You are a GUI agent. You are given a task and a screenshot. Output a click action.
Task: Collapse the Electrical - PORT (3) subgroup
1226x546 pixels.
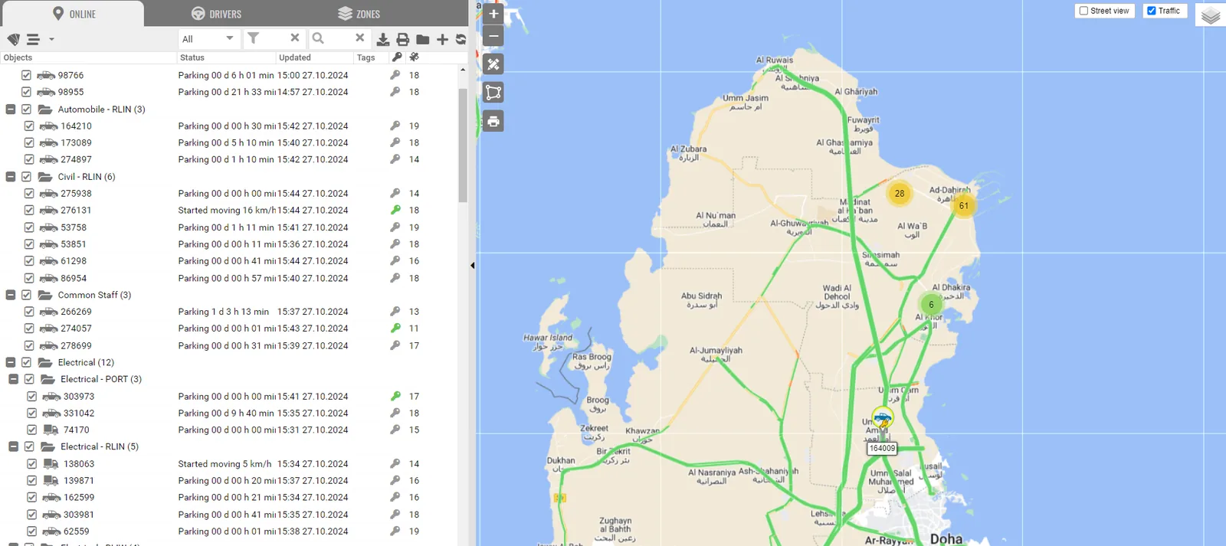pyautogui.click(x=14, y=379)
